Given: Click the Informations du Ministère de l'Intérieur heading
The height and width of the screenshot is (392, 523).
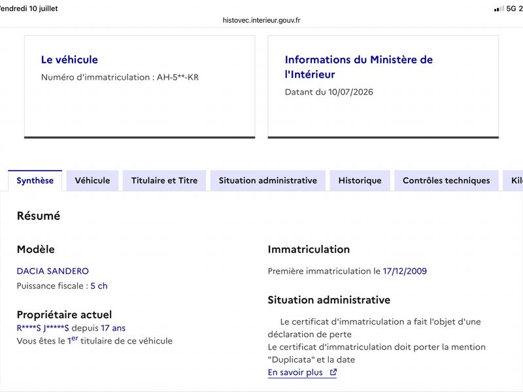Looking at the screenshot, I should [358, 67].
